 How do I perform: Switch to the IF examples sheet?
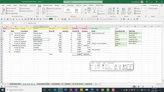(x=55, y=84)
